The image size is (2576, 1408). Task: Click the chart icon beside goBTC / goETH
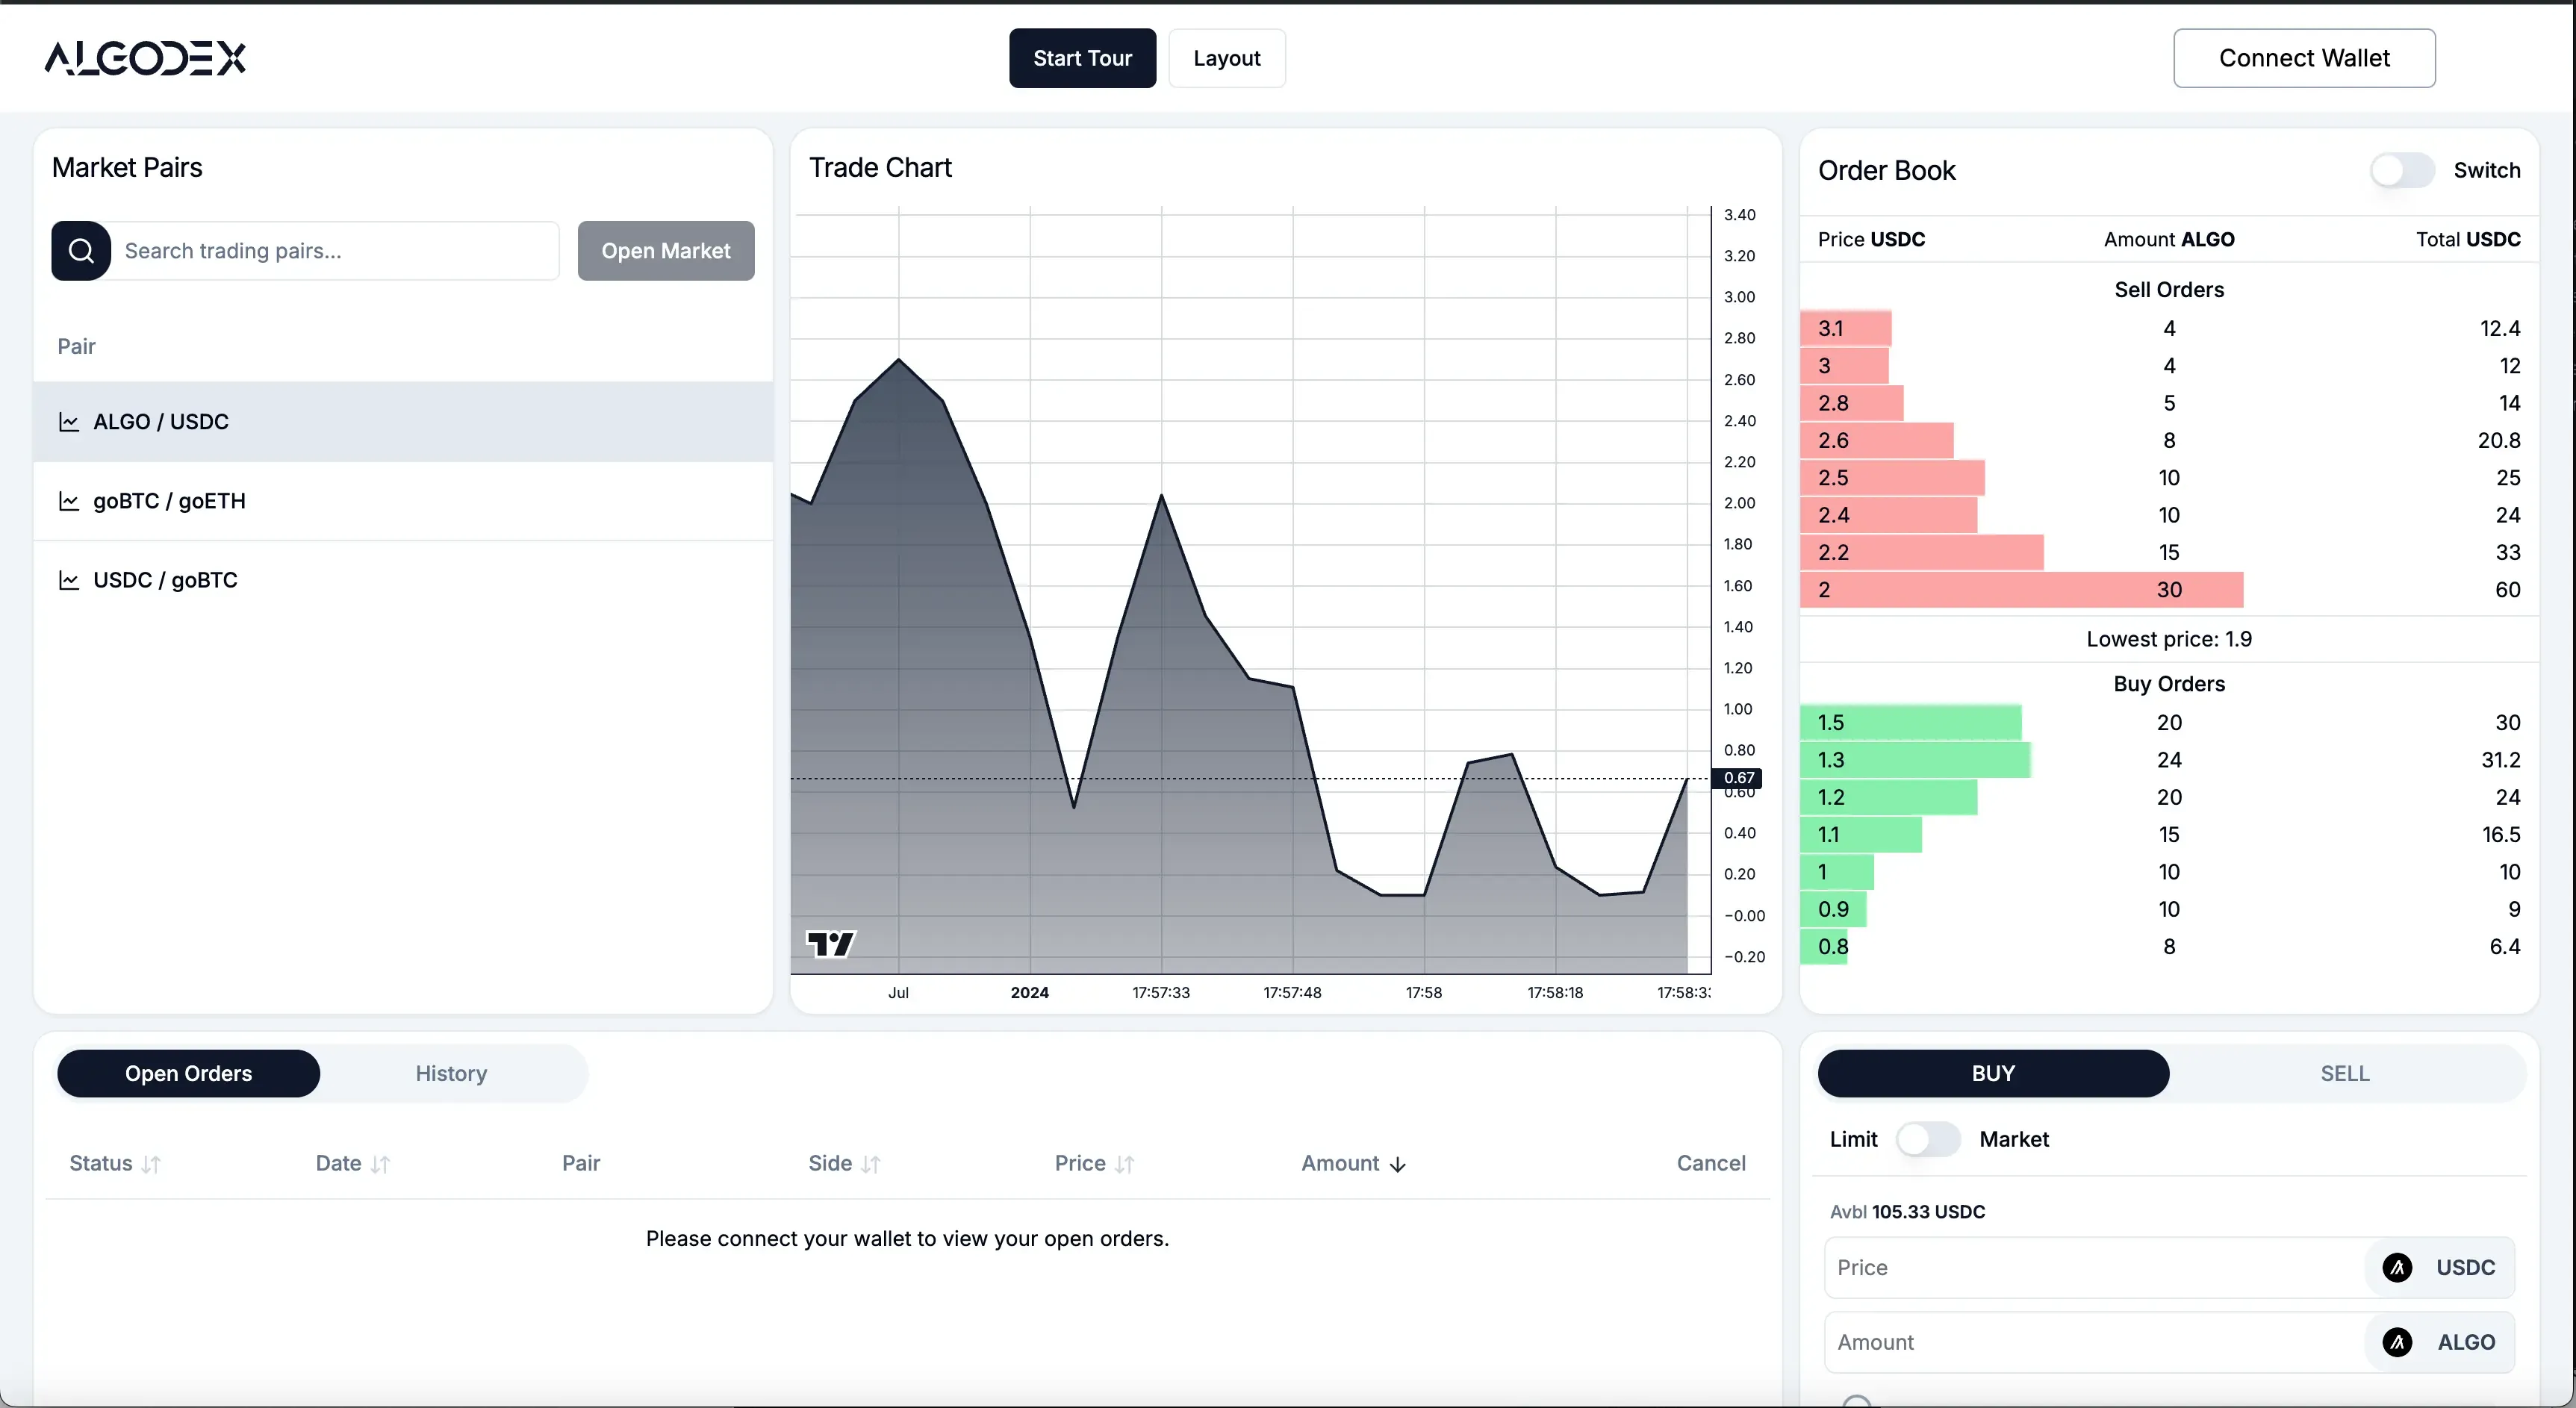(x=69, y=501)
